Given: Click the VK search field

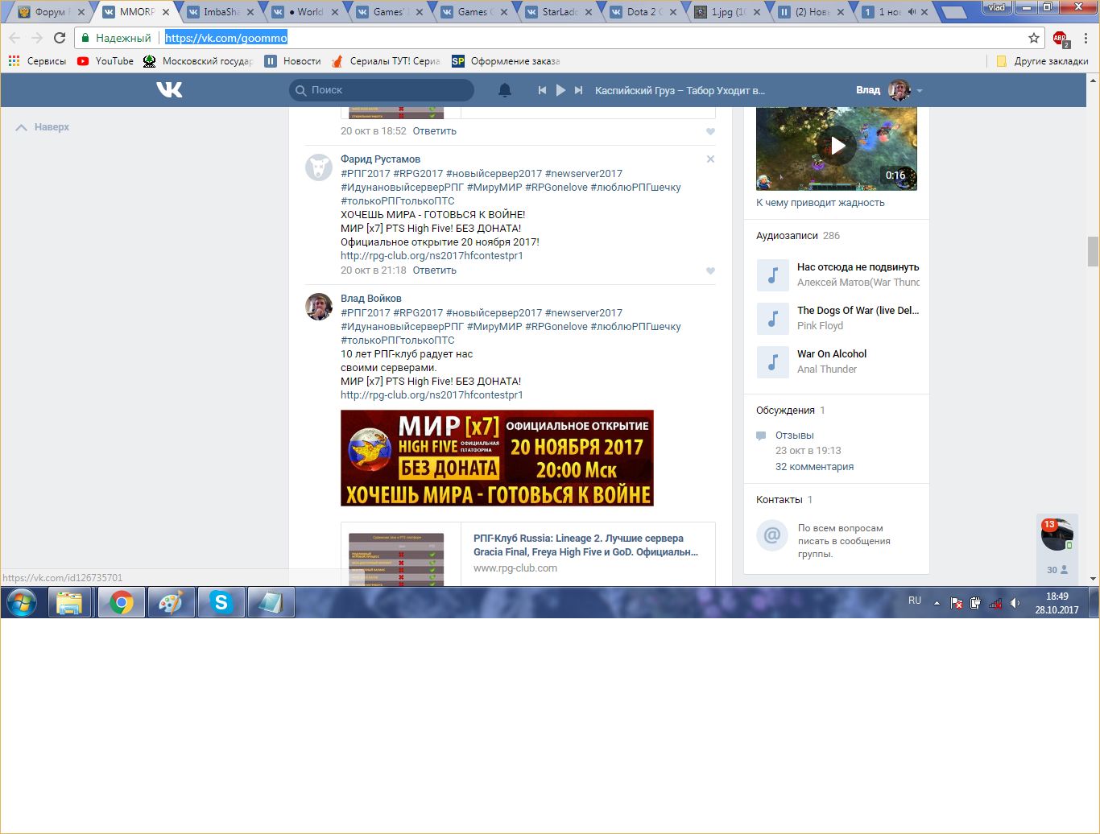Looking at the screenshot, I should (382, 90).
